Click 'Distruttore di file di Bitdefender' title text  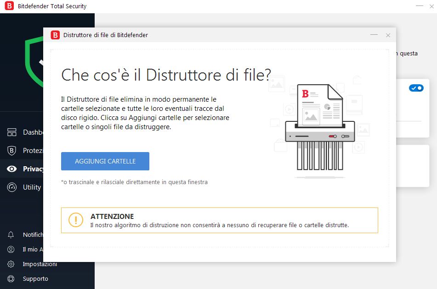tap(106, 35)
